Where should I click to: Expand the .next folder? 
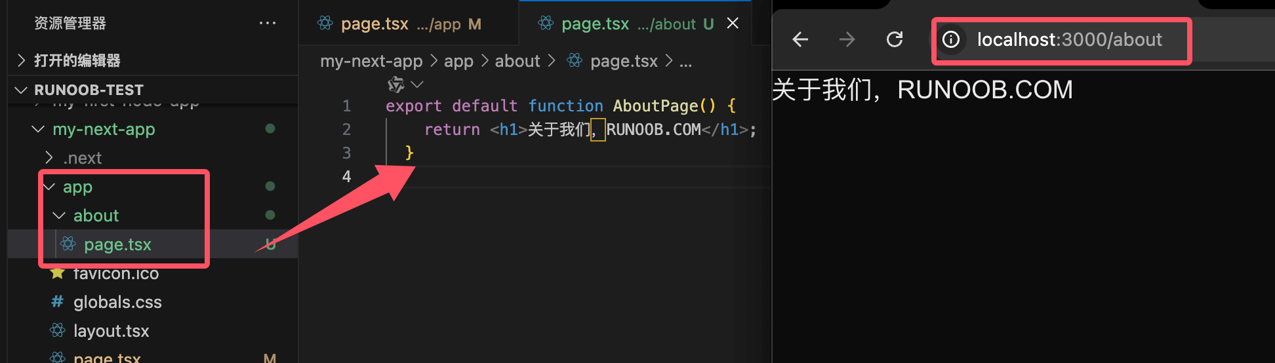[49, 158]
